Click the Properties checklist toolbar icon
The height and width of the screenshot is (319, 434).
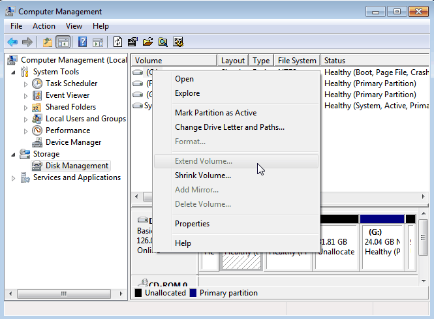pos(132,42)
